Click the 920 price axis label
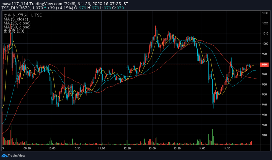Image resolution: width=272 pixels, height=160 pixels. [264, 125]
